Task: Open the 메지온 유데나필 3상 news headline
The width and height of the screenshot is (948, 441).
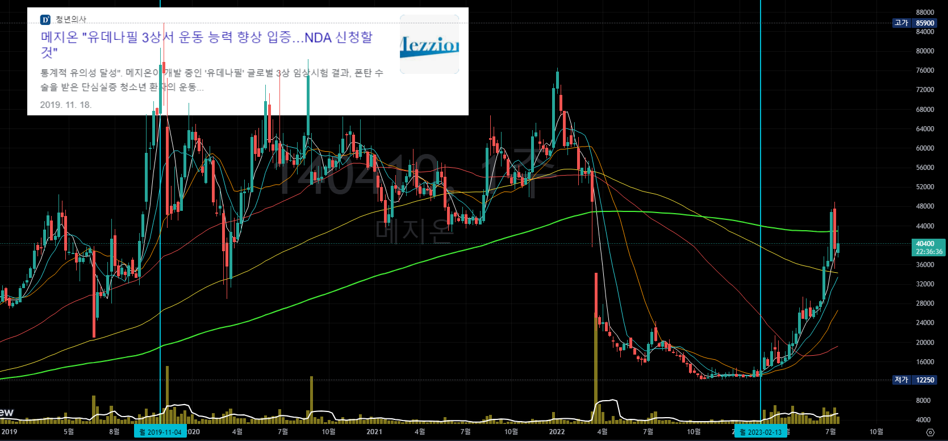Action: [x=207, y=45]
